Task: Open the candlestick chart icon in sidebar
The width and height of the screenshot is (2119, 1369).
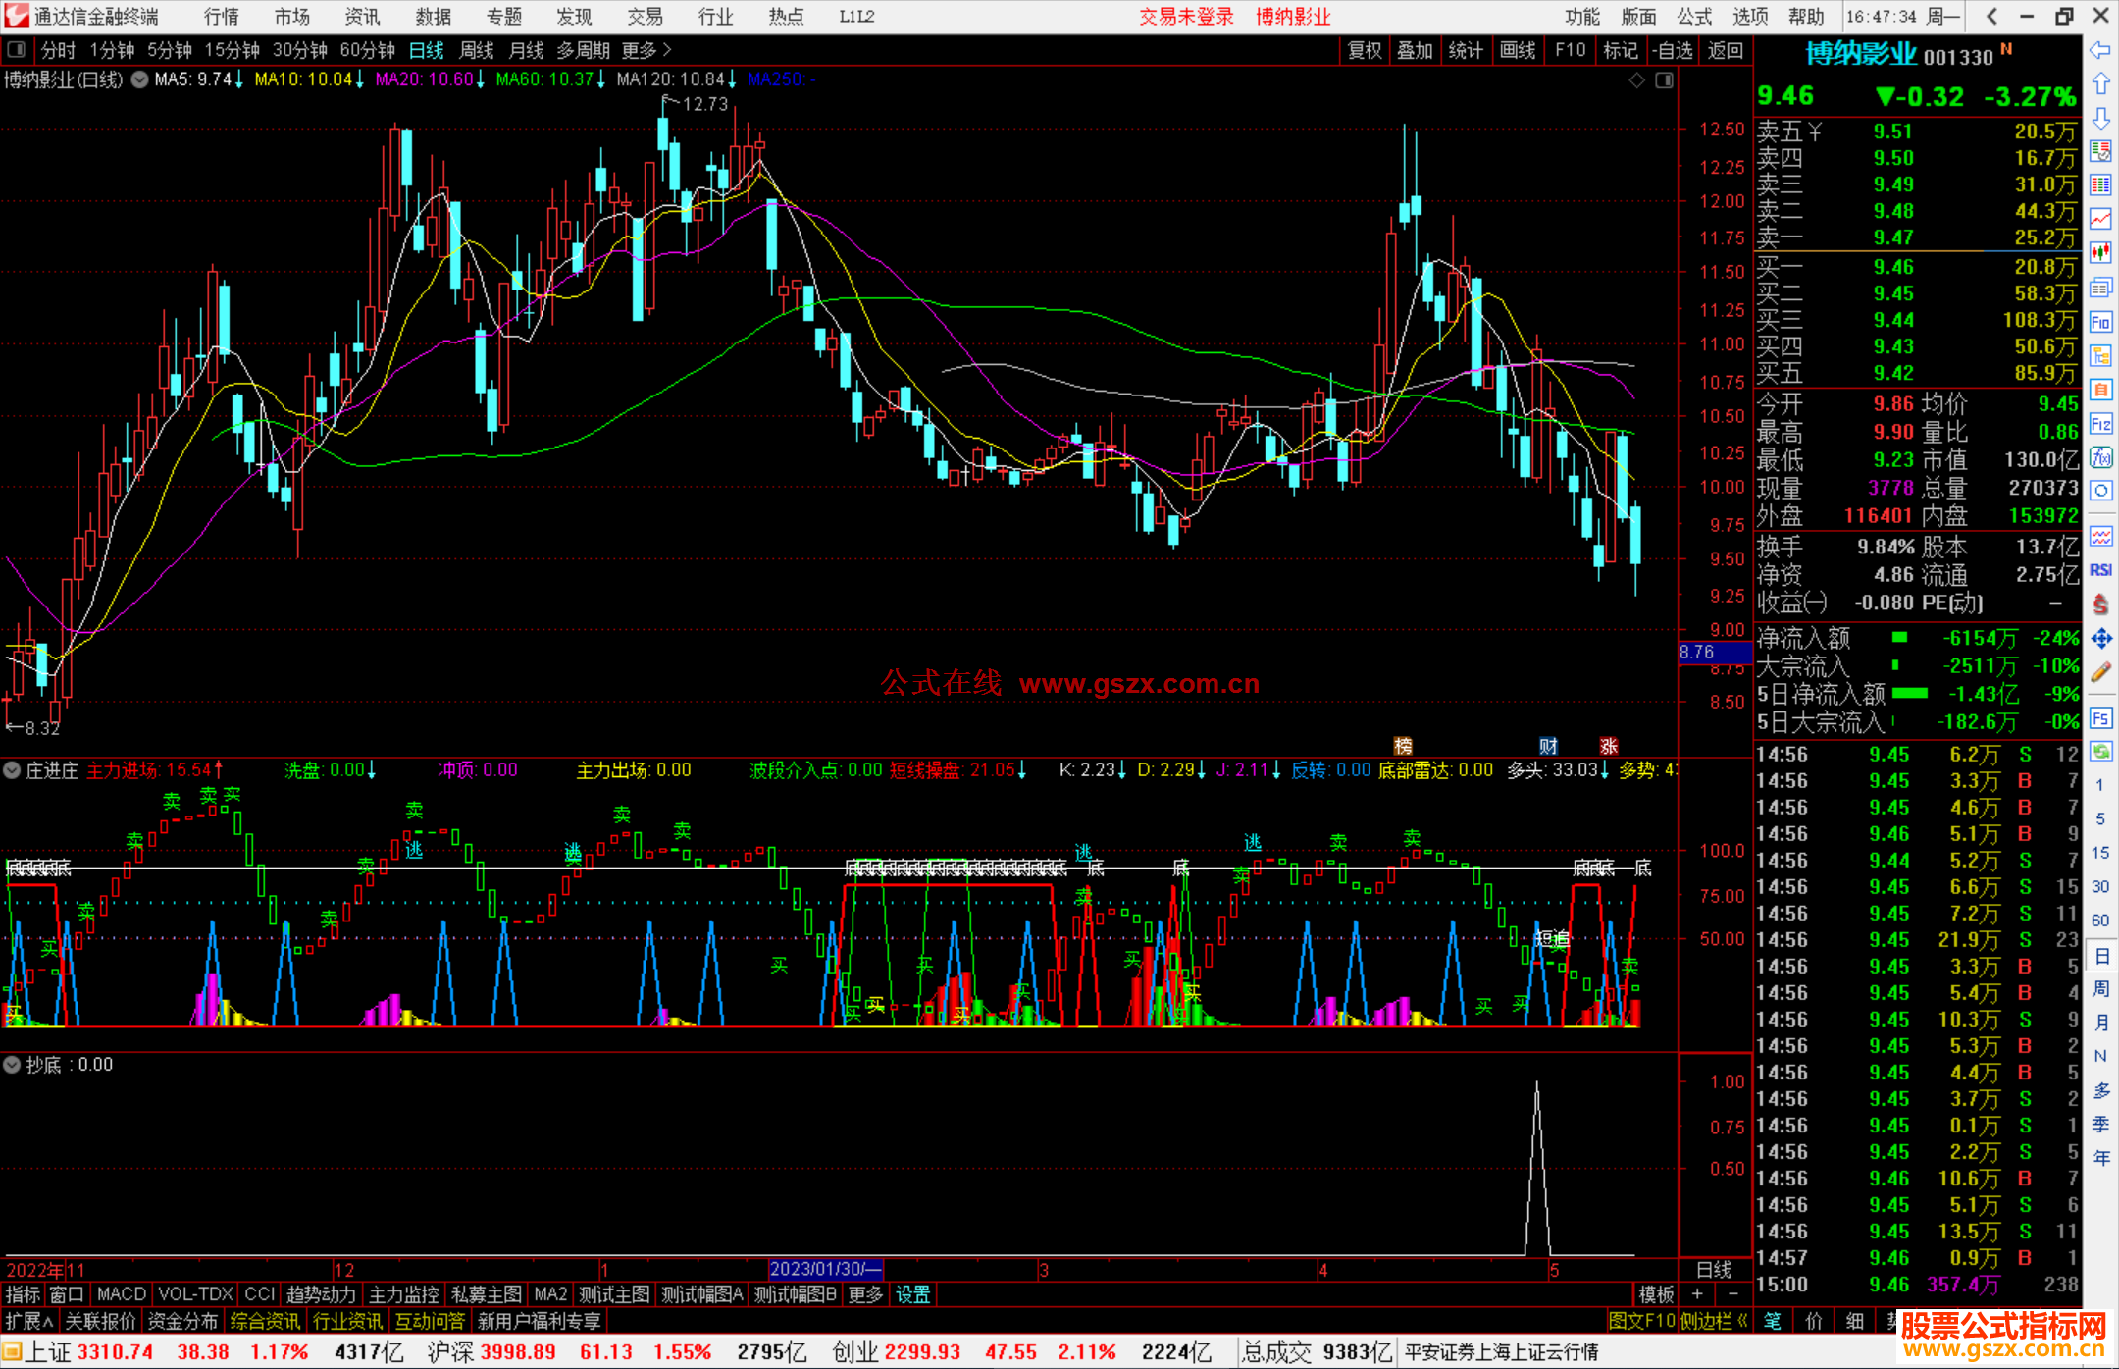Action: click(2100, 253)
